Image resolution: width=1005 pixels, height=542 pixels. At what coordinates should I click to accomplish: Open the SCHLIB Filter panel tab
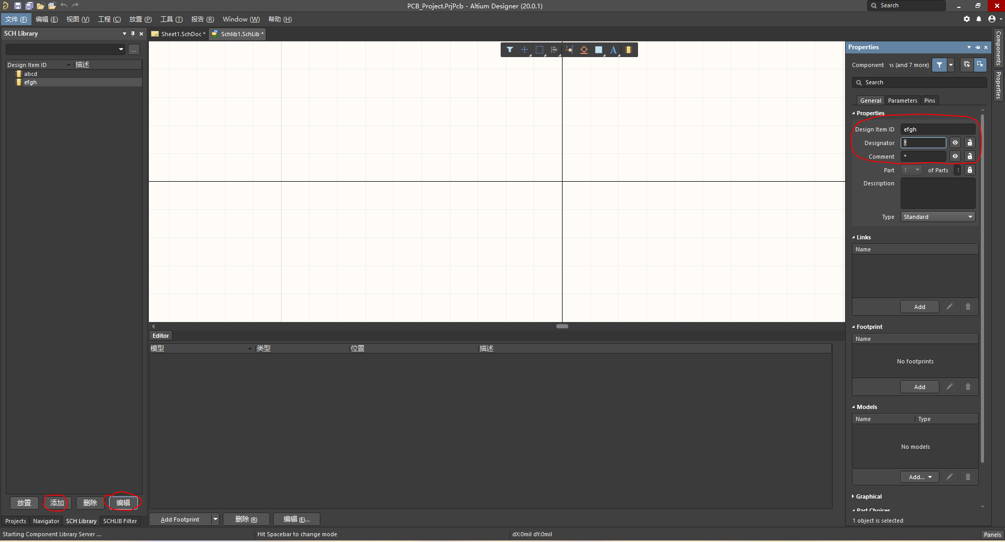pos(120,521)
